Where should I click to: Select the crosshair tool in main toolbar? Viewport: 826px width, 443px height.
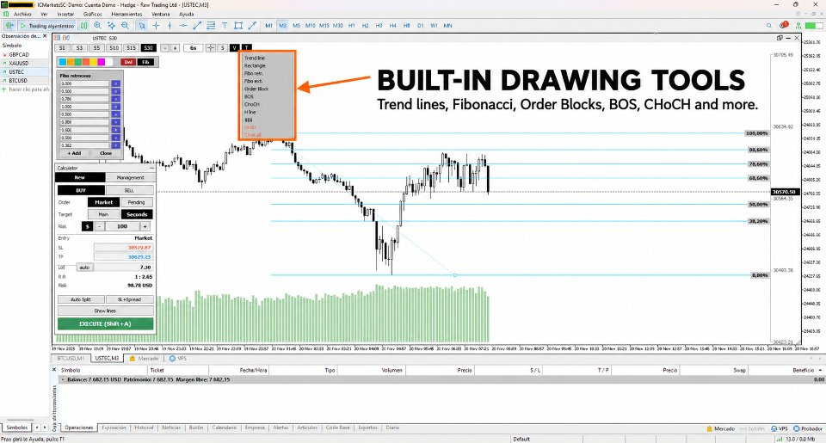coord(156,25)
